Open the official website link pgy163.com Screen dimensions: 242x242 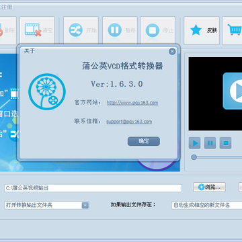click(x=132, y=103)
